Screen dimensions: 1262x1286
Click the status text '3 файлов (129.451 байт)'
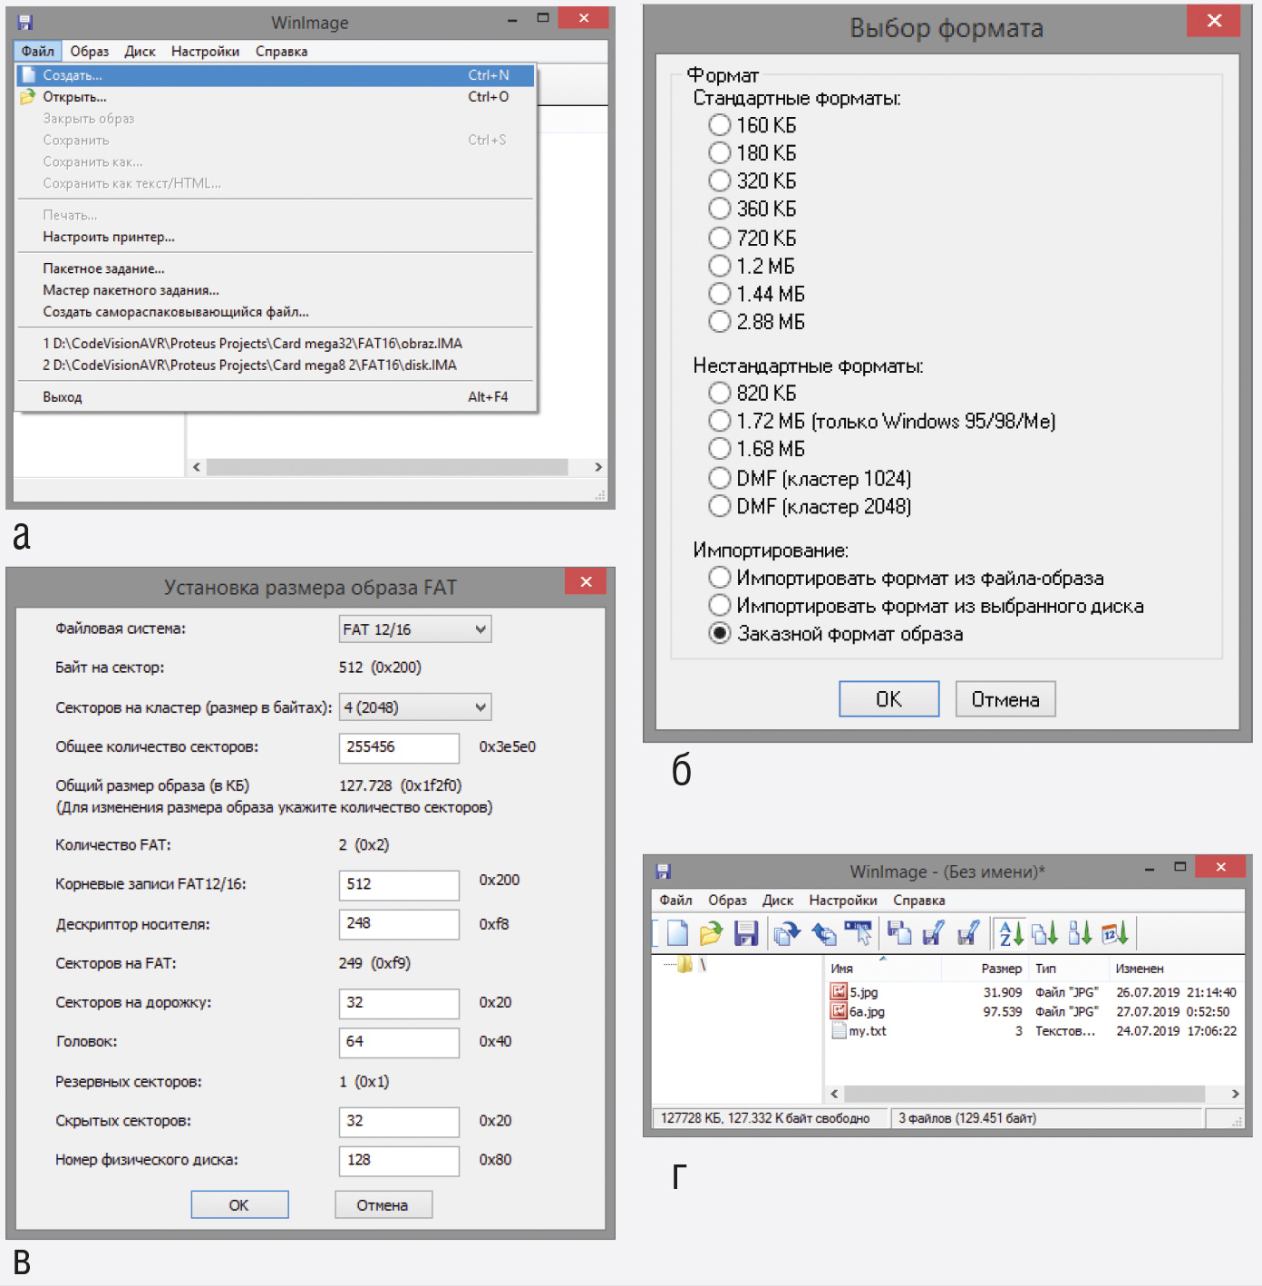[967, 1118]
